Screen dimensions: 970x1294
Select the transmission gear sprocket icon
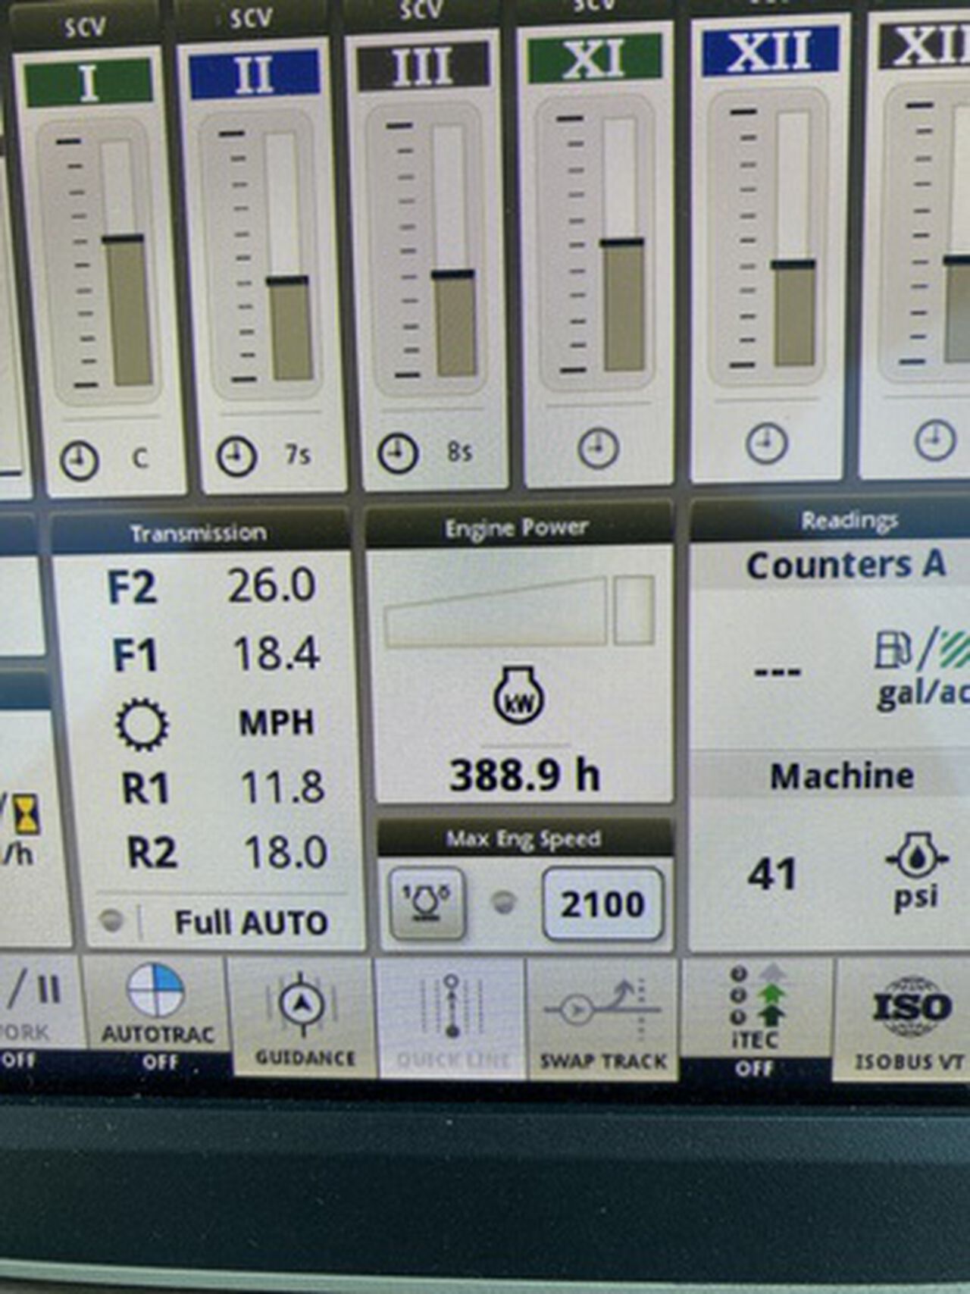click(x=142, y=724)
